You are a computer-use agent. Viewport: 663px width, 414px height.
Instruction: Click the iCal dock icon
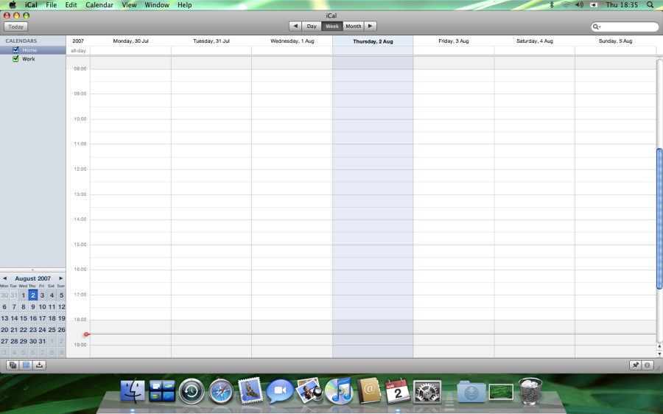coord(398,390)
